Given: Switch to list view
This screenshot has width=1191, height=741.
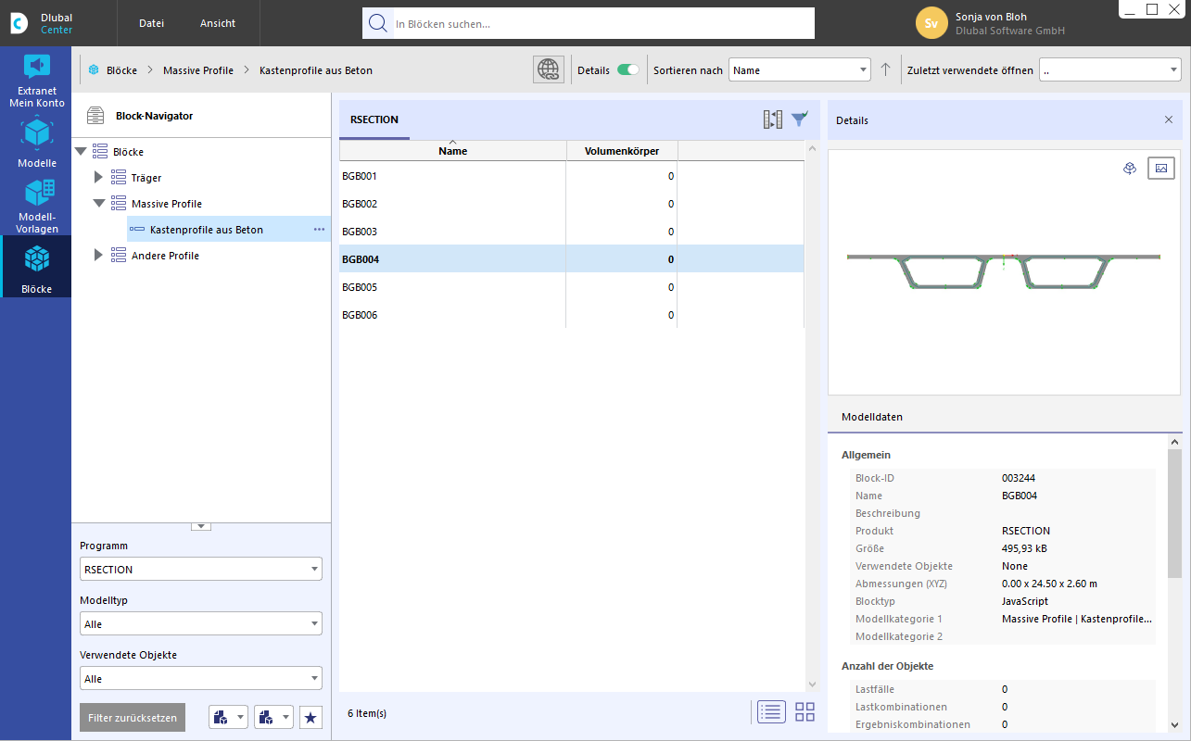Looking at the screenshot, I should coord(772,711).
